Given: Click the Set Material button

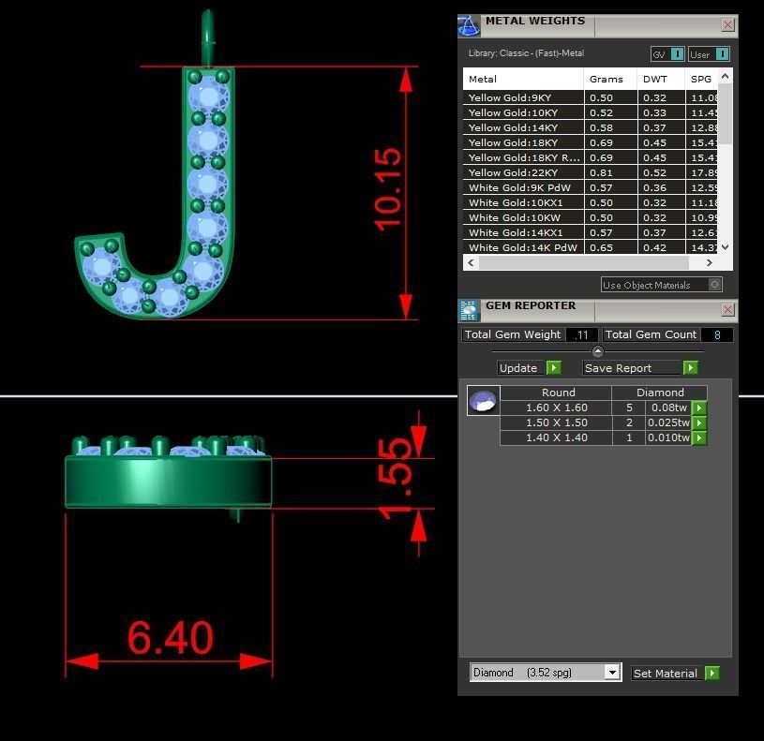Looking at the screenshot, I should point(667,674).
